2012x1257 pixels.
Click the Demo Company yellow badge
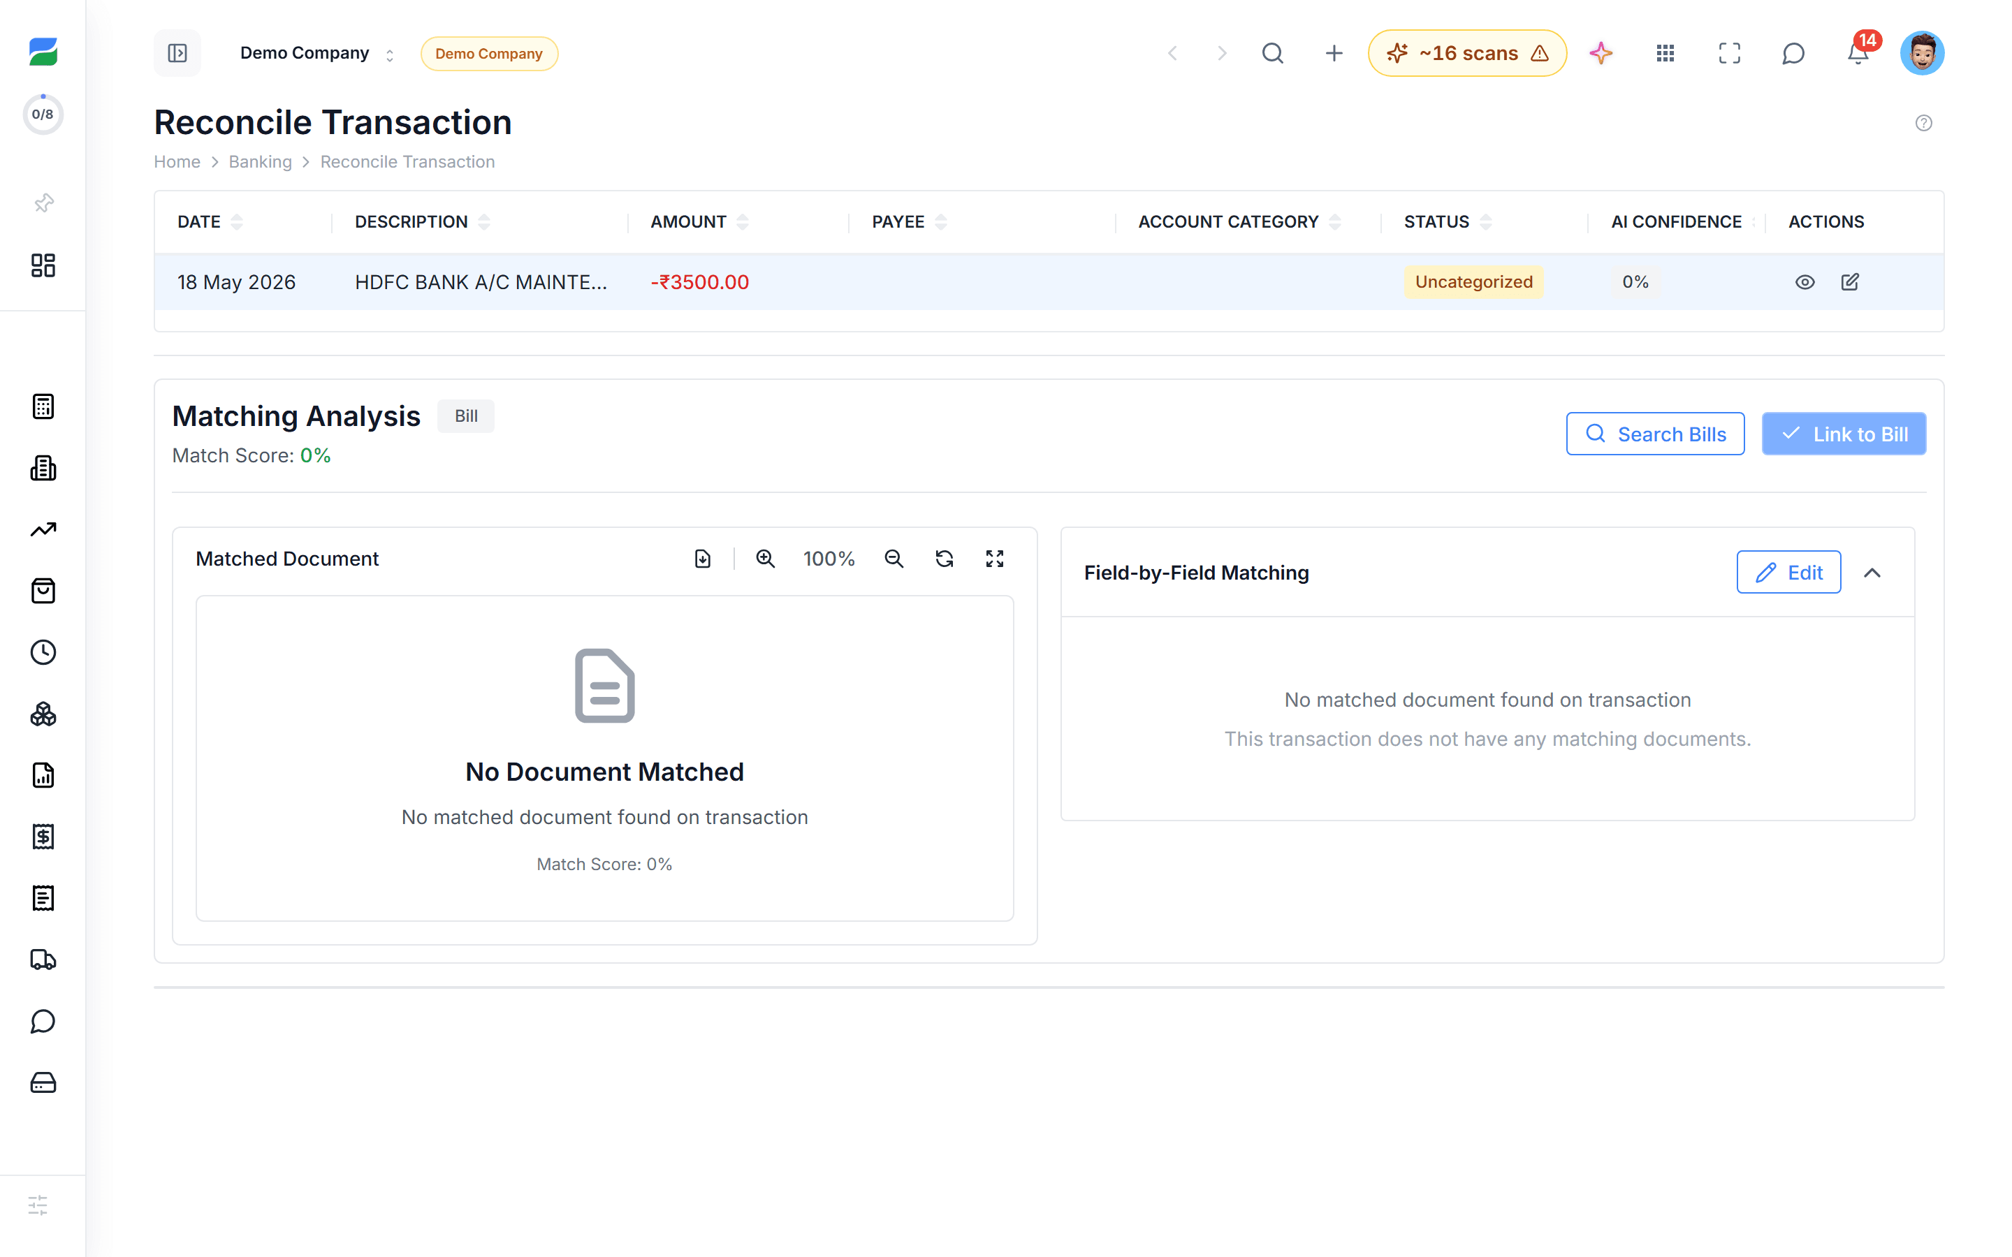tap(489, 53)
